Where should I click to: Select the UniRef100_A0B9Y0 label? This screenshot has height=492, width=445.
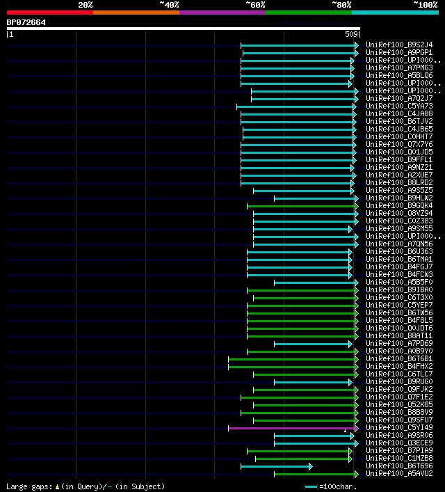pos(399,351)
